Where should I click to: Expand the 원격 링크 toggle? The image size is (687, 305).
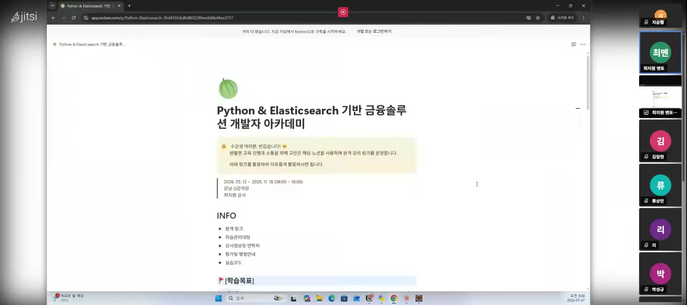220,229
